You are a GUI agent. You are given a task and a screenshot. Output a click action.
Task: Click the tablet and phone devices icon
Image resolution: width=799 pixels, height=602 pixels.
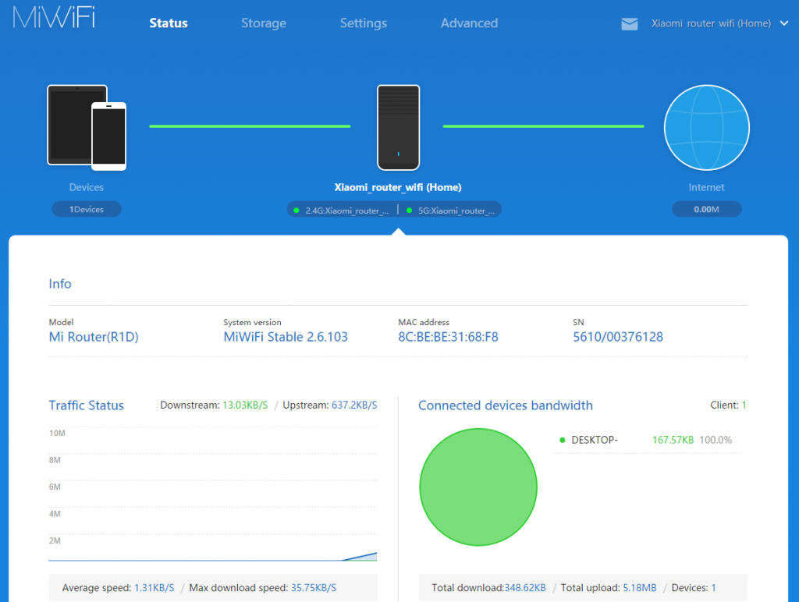click(87, 127)
